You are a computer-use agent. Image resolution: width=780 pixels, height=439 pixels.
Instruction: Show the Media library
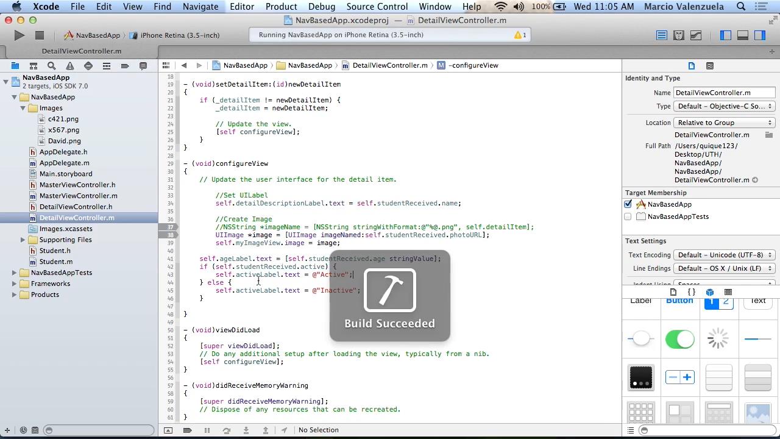[728, 292]
